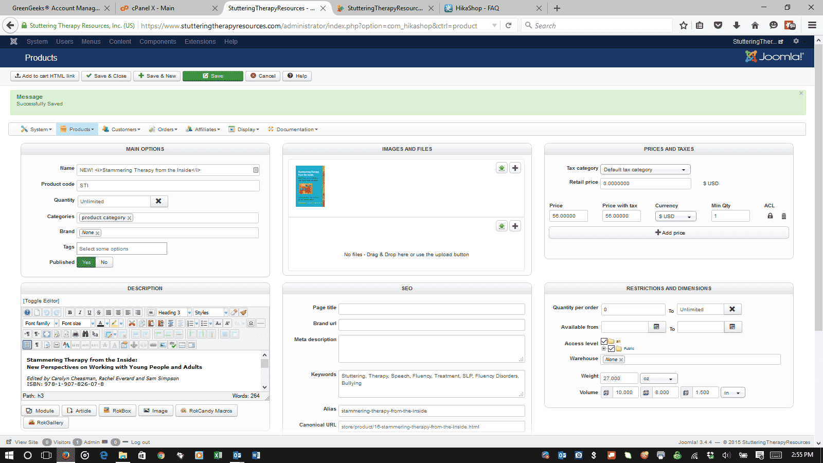Open Word from the Windows taskbar

tap(256, 455)
